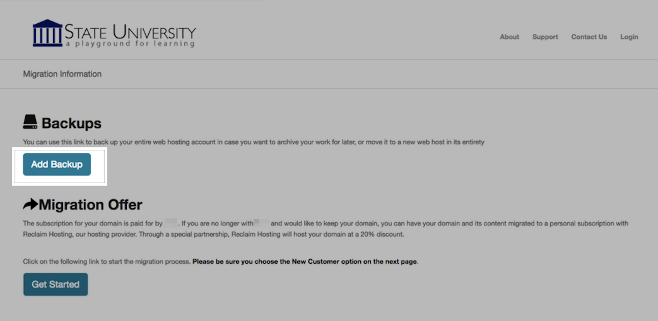Click the 'a playground for learning' tagline
Viewport: 658px width, 321px height.
pos(131,43)
